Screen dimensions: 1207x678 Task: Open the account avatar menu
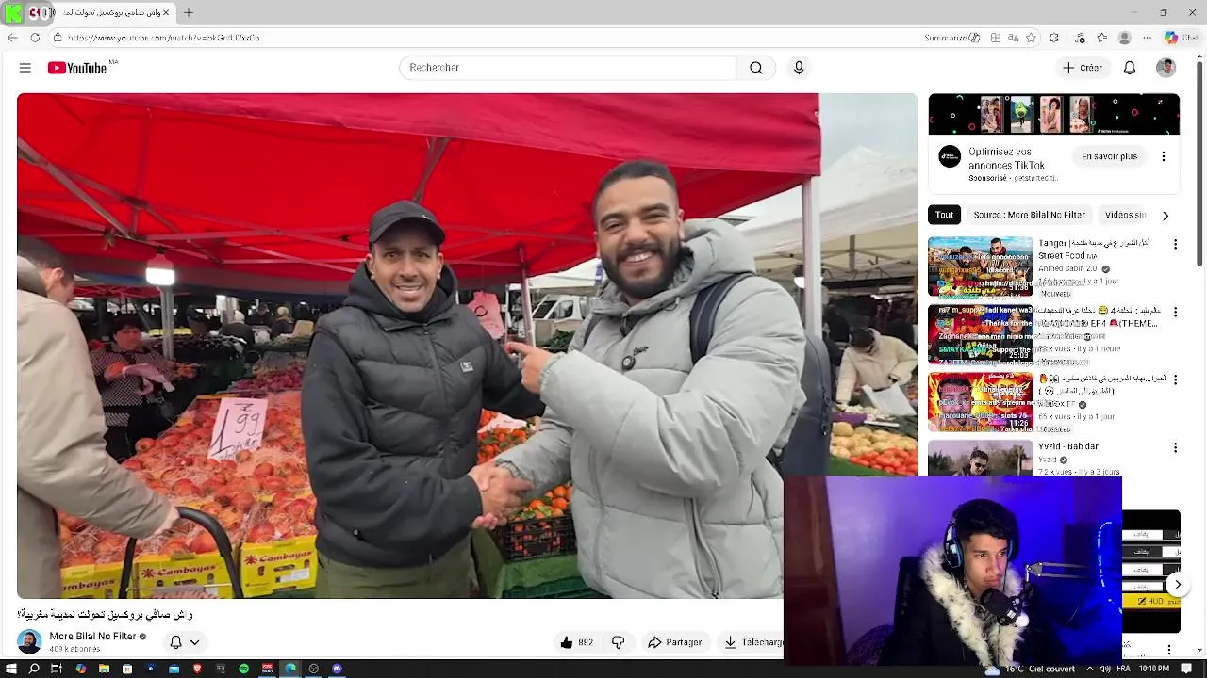click(x=1166, y=68)
